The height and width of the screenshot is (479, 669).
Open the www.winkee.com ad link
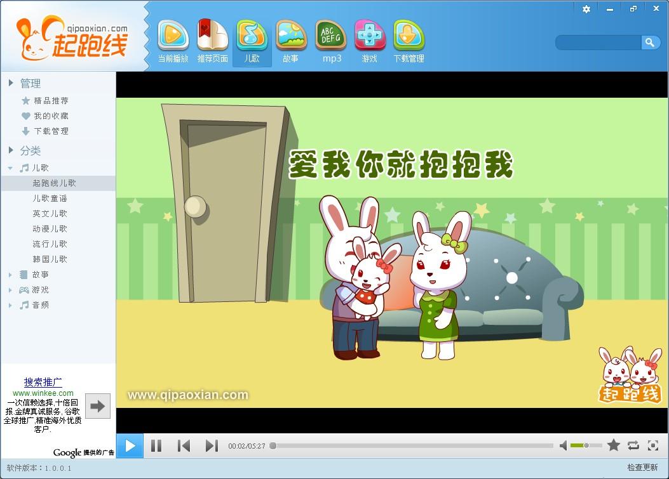click(x=43, y=393)
